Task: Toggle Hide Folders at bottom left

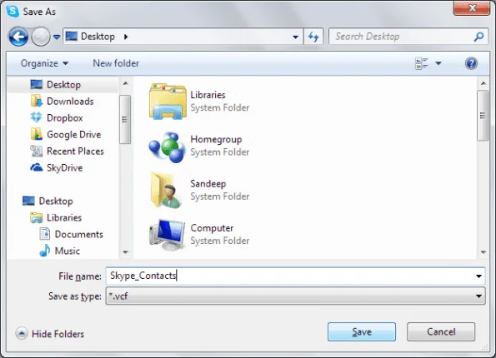Action: pyautogui.click(x=50, y=334)
